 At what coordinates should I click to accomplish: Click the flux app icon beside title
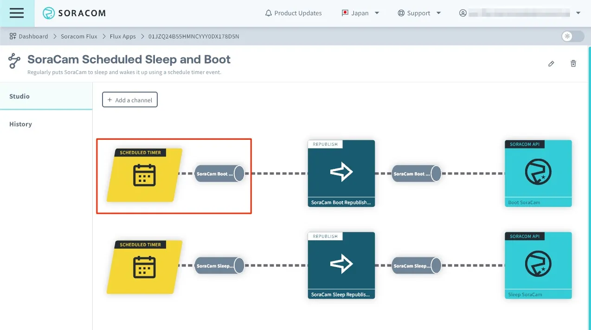point(15,61)
